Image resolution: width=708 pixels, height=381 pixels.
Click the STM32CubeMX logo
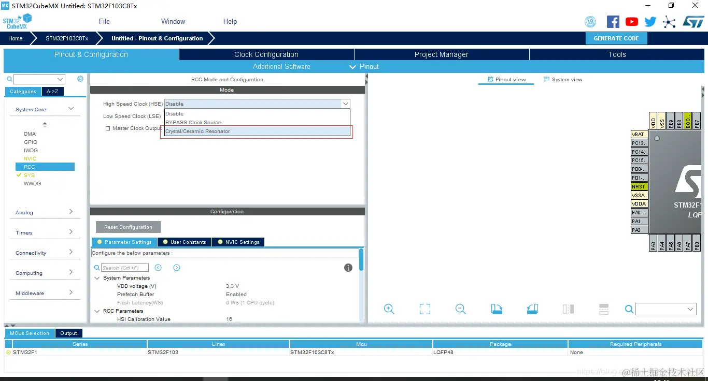click(x=17, y=22)
